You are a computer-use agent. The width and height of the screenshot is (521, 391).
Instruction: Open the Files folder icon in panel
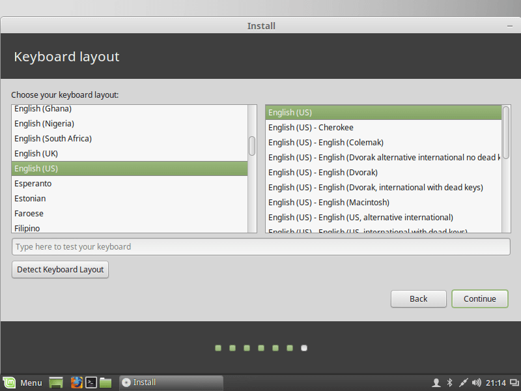[x=106, y=383]
